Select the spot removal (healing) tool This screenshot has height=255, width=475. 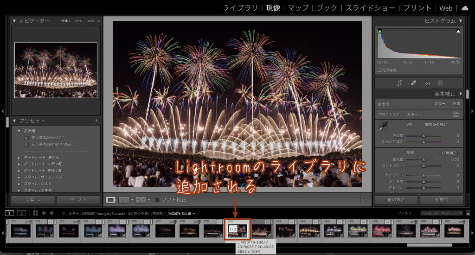pyautogui.click(x=413, y=83)
